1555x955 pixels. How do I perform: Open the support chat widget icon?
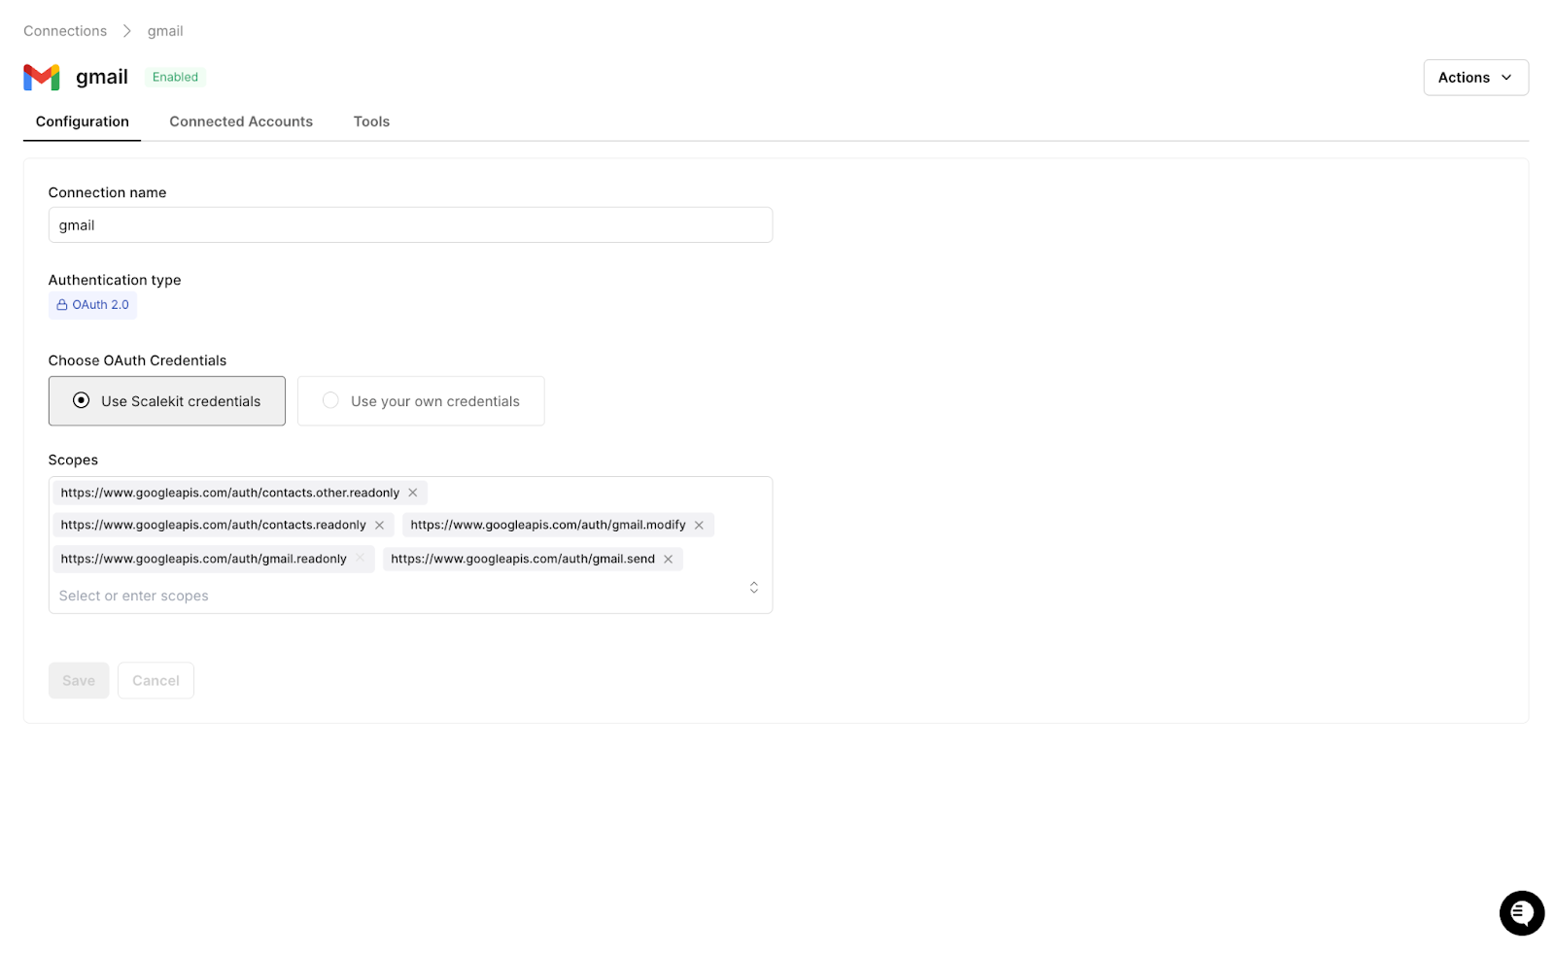click(x=1521, y=913)
